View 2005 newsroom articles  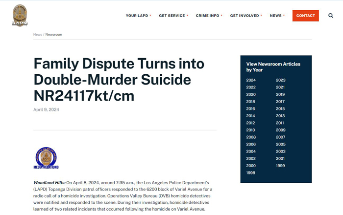tap(281, 144)
